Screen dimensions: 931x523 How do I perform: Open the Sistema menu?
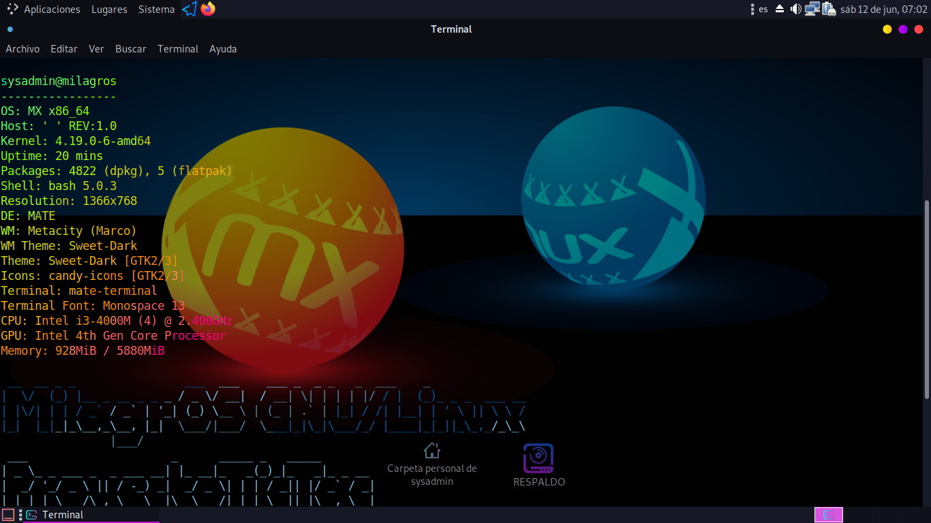click(x=156, y=9)
